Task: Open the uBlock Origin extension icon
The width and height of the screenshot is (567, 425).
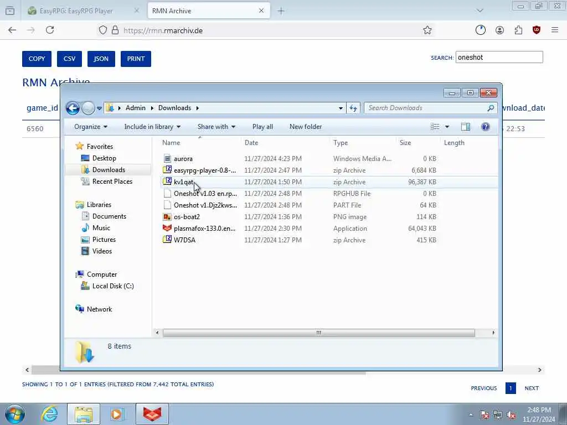Action: click(x=536, y=30)
